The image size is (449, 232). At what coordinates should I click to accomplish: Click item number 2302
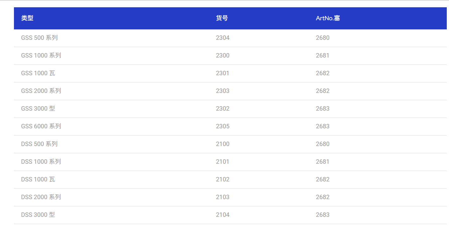222,109
